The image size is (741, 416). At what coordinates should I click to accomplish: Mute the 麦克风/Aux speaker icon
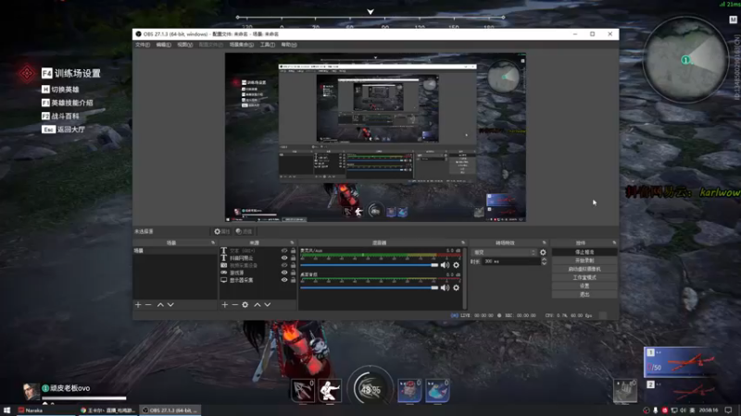pyautogui.click(x=445, y=265)
